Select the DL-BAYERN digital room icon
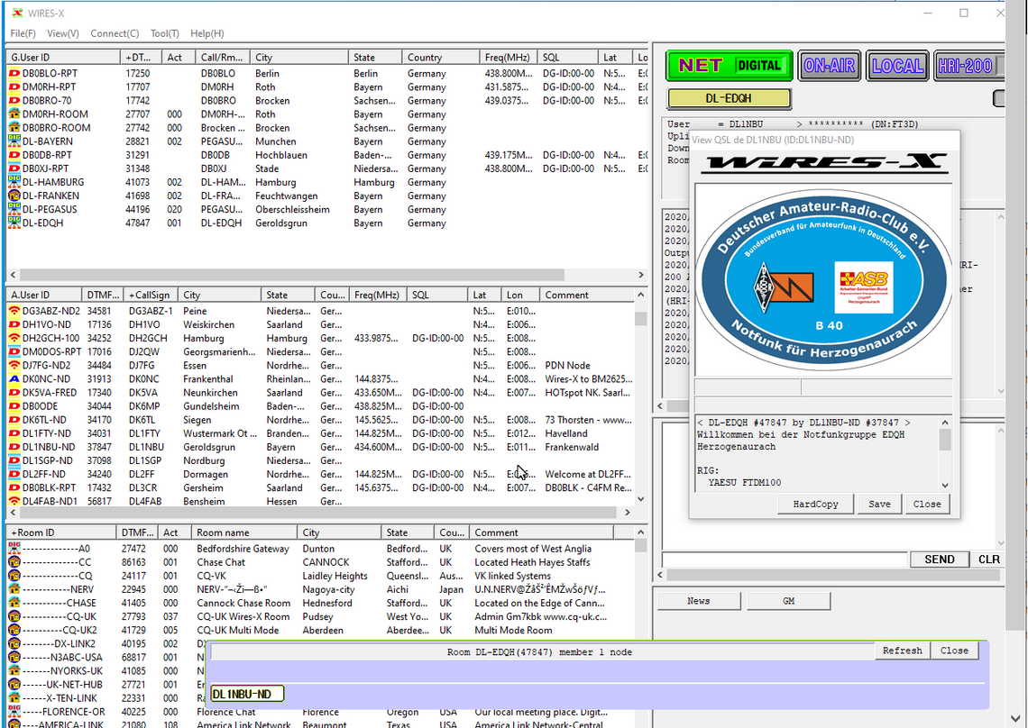The width and height of the screenshot is (1028, 728). (14, 141)
